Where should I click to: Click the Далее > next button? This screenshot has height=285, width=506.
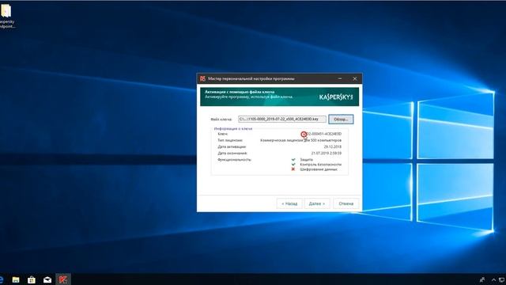point(317,203)
